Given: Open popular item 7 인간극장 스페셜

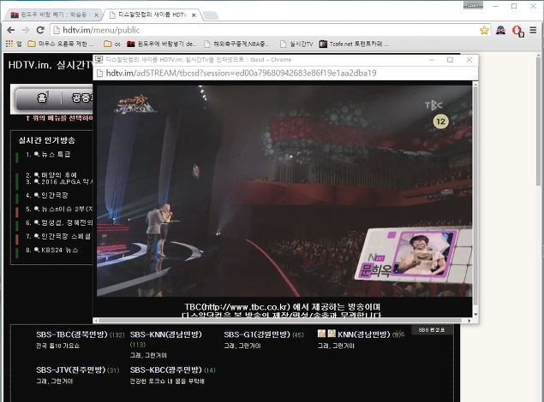Looking at the screenshot, I should click(x=66, y=236).
